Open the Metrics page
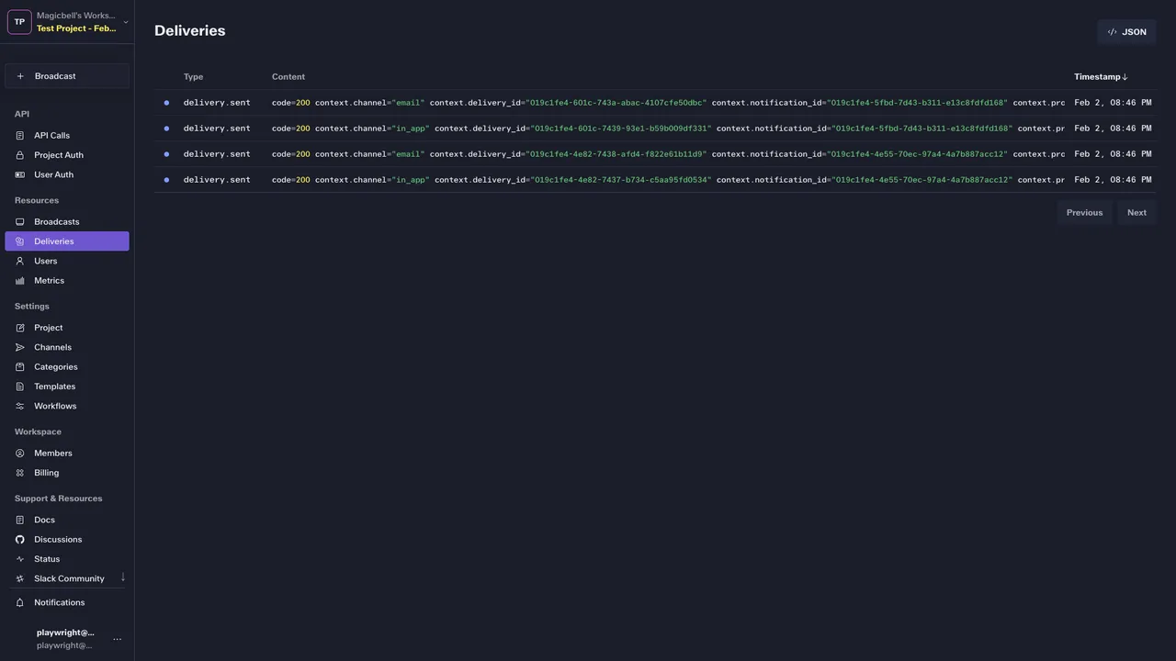Image resolution: width=1176 pixels, height=661 pixels. [x=67, y=281]
